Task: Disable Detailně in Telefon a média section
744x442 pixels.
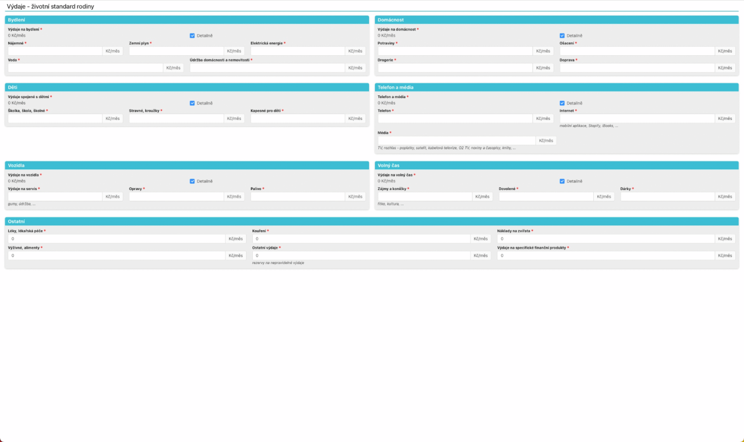Action: point(562,103)
